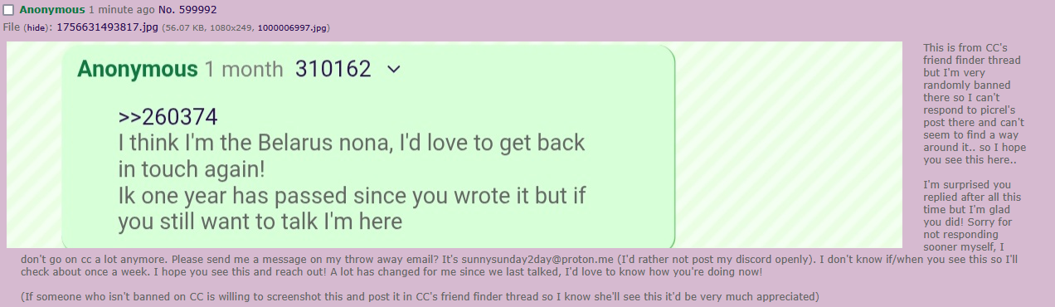Screen dimensions: 1055x307
Task: Click original filename 1000006997.jpg
Action: pyautogui.click(x=293, y=27)
